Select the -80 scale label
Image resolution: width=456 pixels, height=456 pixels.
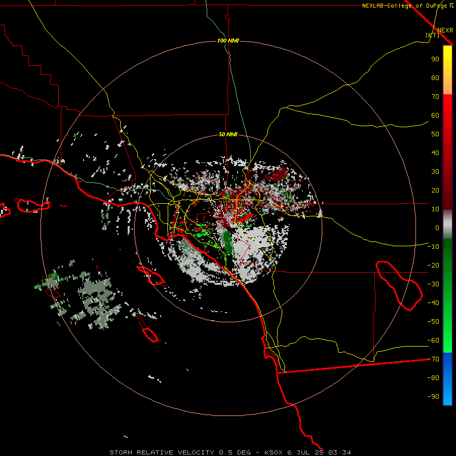point(433,378)
